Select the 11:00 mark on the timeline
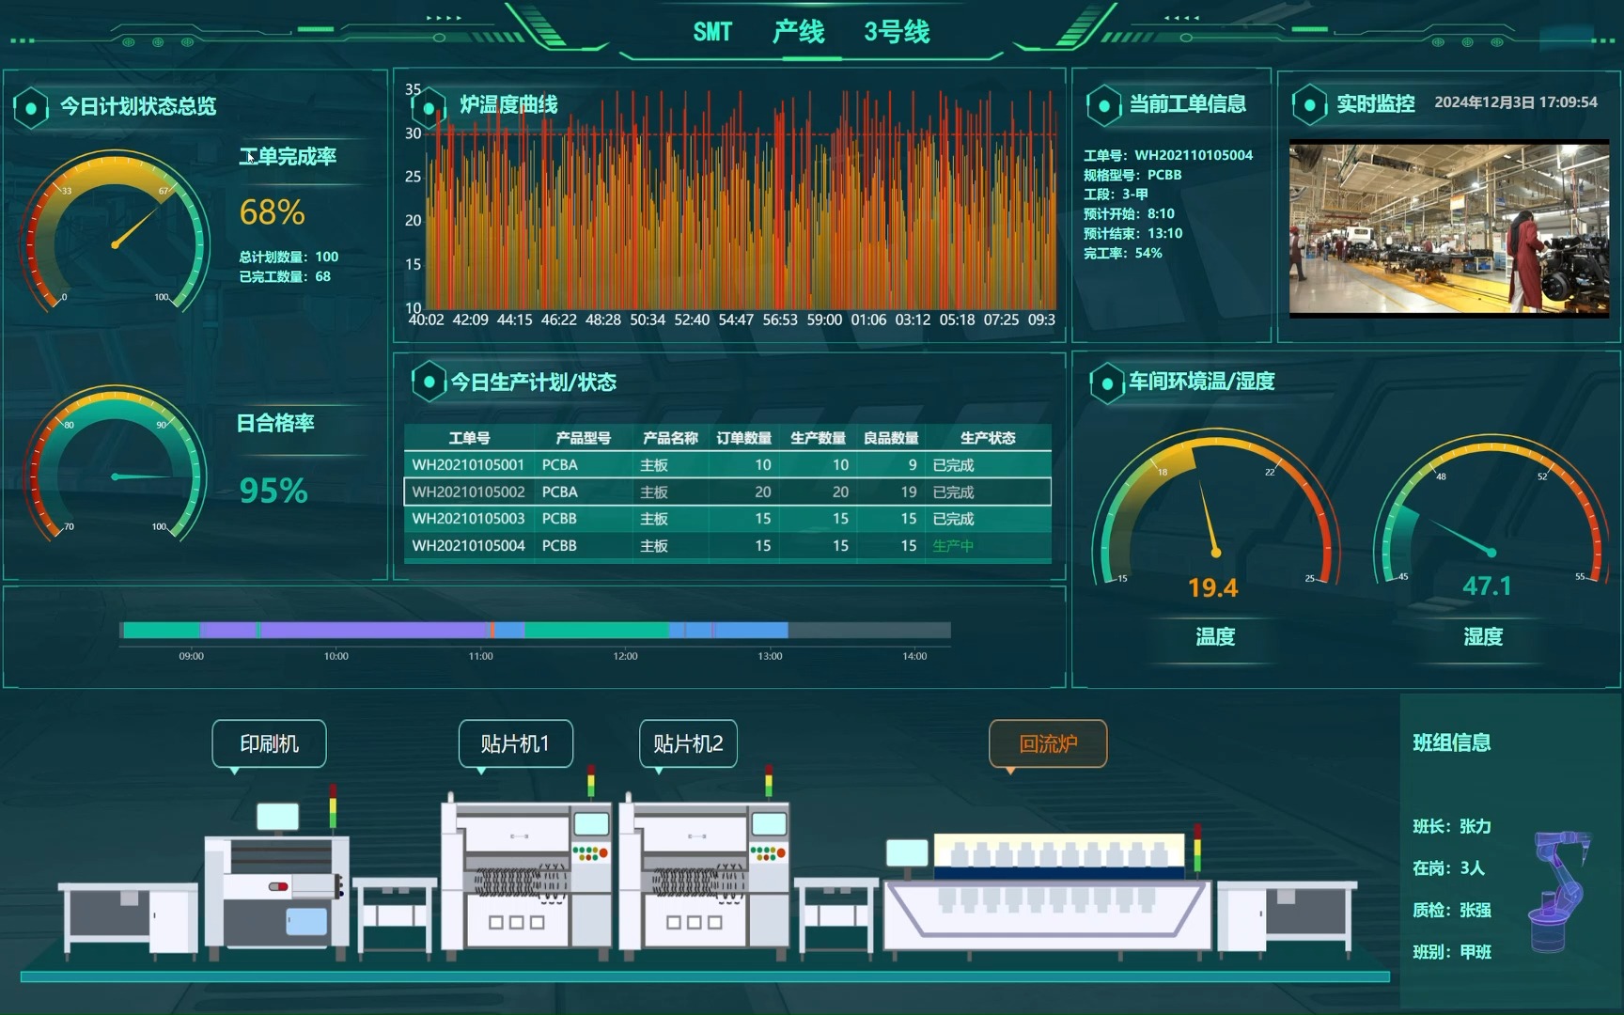Screen dimensions: 1624x1015 480,656
